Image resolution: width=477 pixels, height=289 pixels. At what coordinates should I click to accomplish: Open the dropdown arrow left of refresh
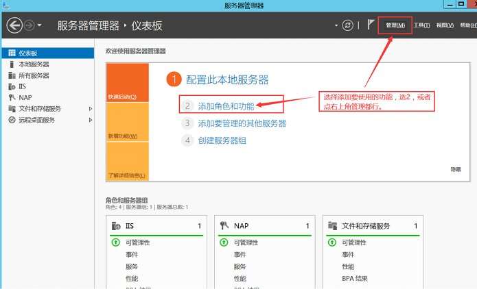coord(336,25)
